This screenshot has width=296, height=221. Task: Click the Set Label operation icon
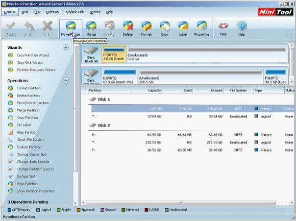pyautogui.click(x=10, y=125)
